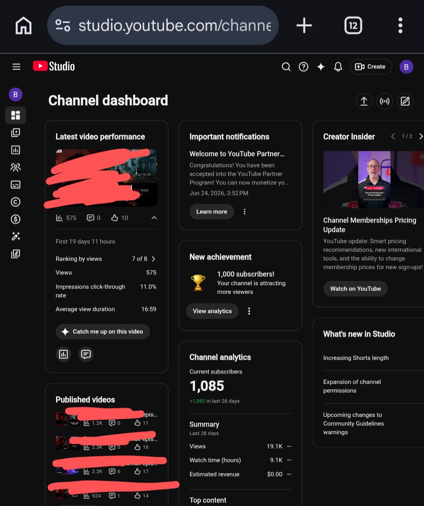Open channel avatar B in sidebar
424x506 pixels.
(16, 94)
